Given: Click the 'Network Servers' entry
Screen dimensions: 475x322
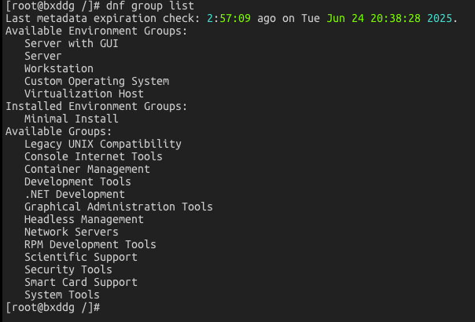Looking at the screenshot, I should 72,232.
